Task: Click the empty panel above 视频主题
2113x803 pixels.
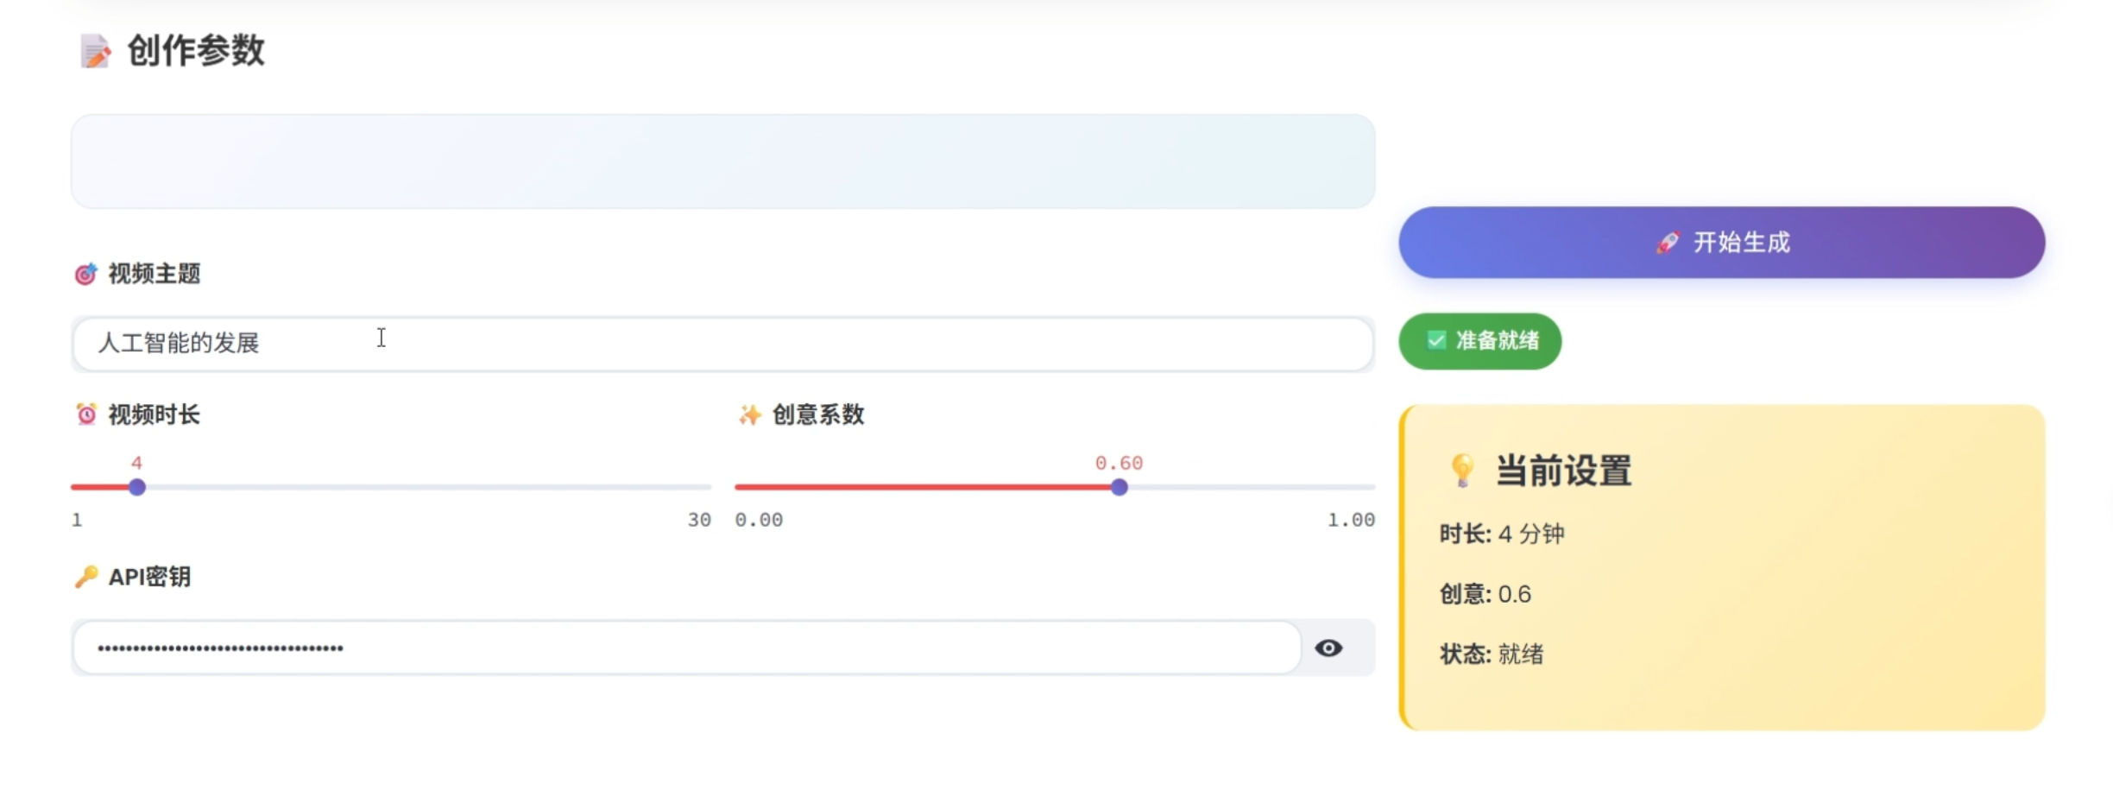Action: coord(723,161)
